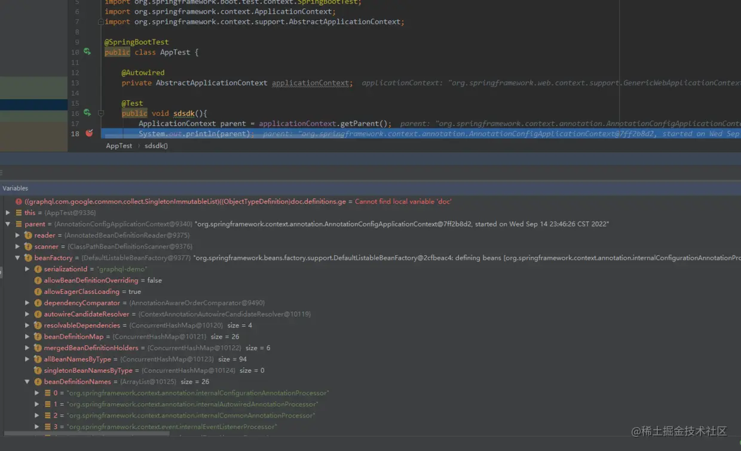Collapse the 'beanFactory' field node

[x=17, y=258]
